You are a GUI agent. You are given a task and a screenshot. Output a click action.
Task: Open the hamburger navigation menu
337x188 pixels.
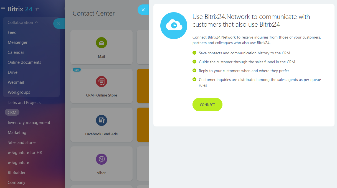(x=3, y=9)
